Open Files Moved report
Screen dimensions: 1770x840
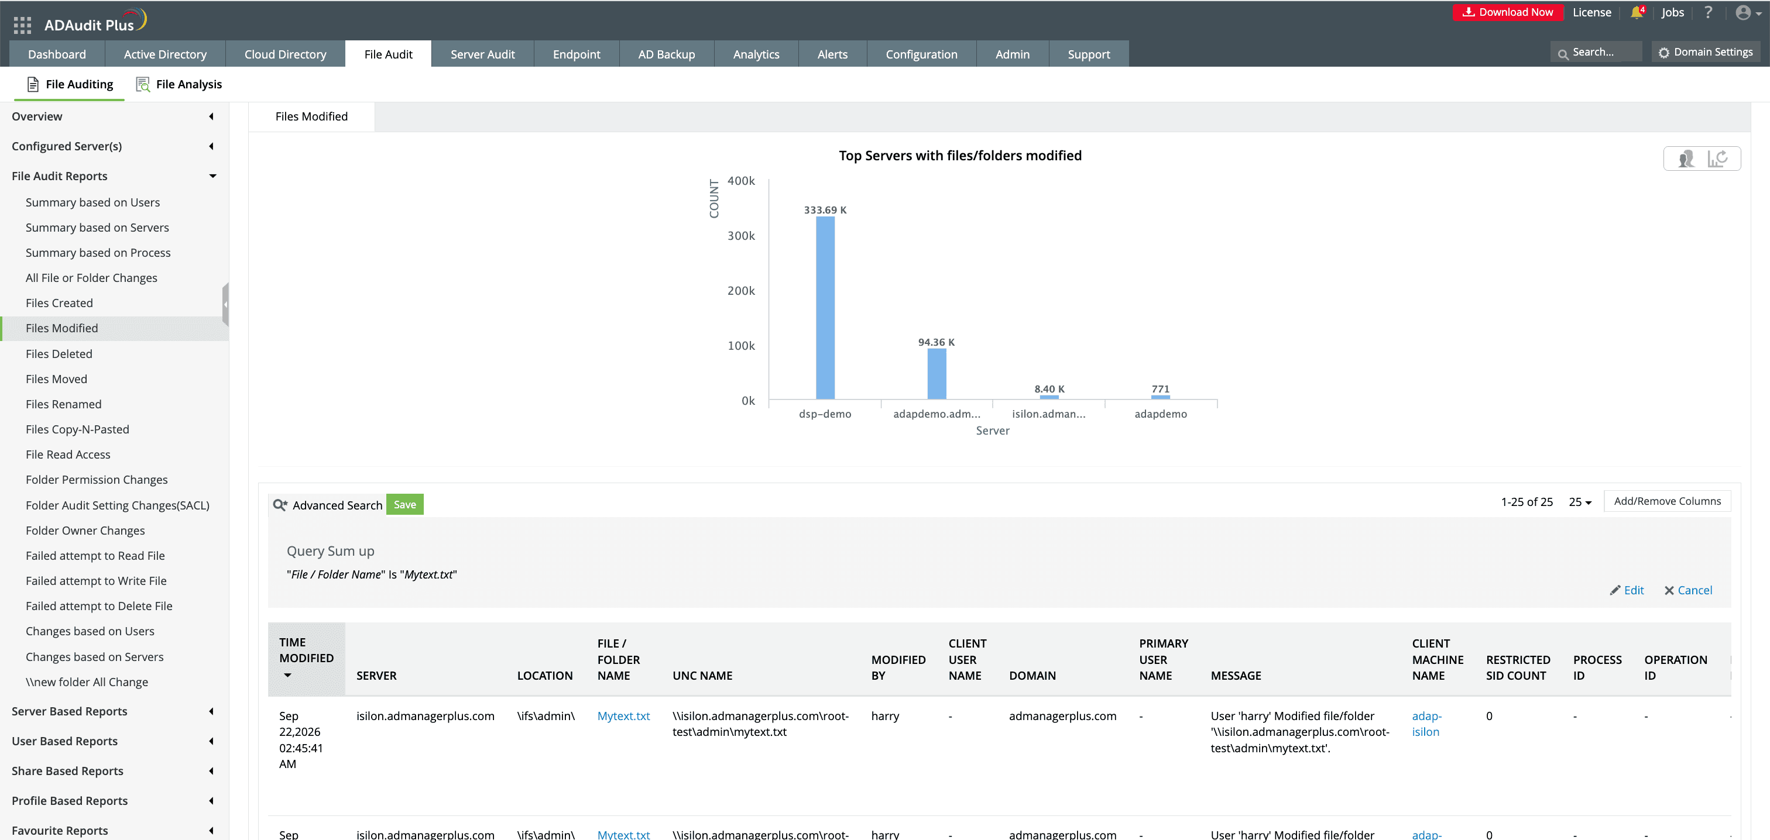[x=56, y=379]
